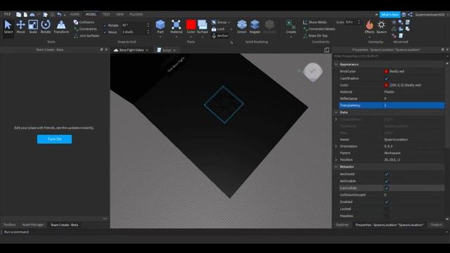Union the selected parts
Image resolution: width=450 pixels, height=253 pixels.
click(x=242, y=27)
